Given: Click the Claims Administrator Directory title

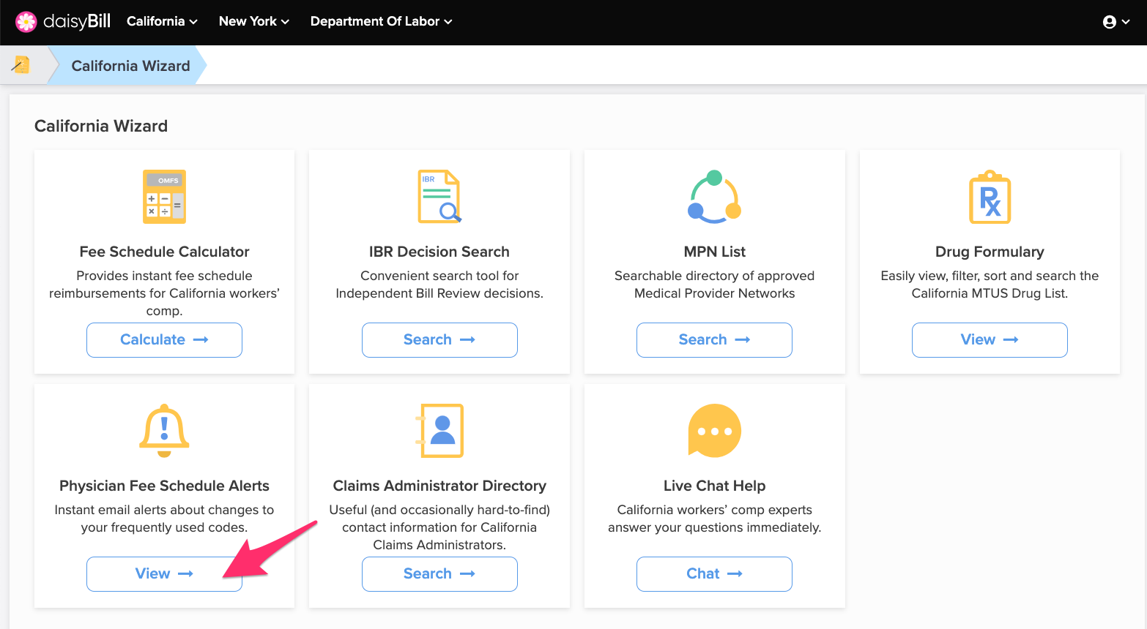Looking at the screenshot, I should tap(439, 486).
